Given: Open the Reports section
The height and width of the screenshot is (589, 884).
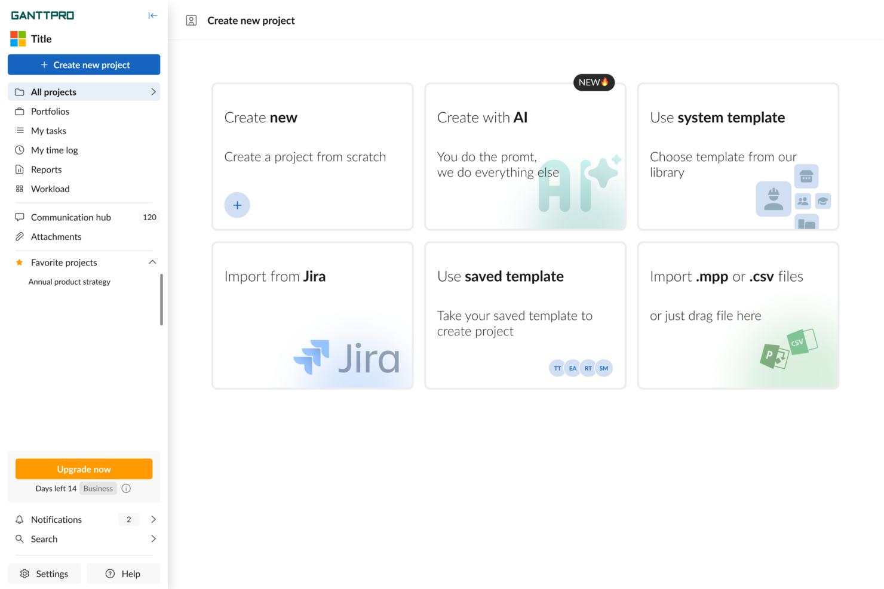Looking at the screenshot, I should pos(84,169).
